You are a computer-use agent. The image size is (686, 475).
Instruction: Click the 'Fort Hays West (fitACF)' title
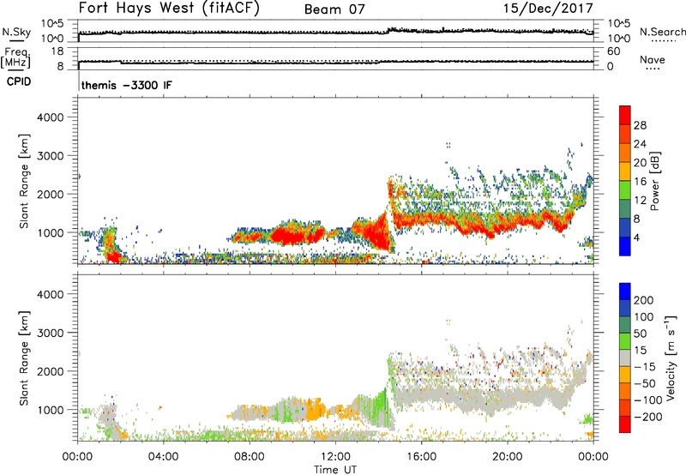[169, 8]
